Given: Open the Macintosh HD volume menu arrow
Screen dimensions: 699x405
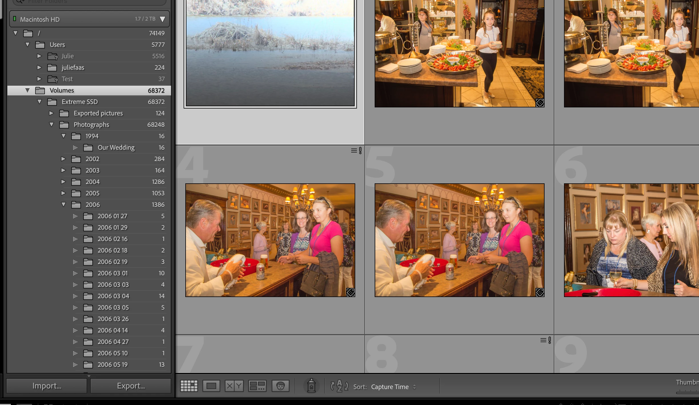Looking at the screenshot, I should click(162, 19).
